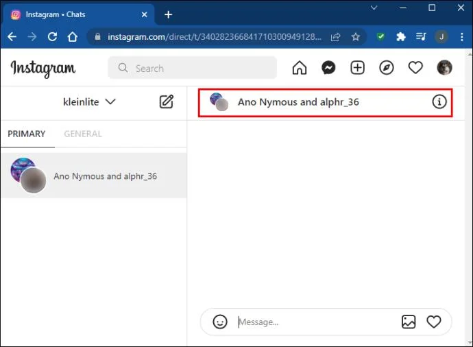Click the chat header group avatar
The height and width of the screenshot is (347, 473).
click(219, 102)
